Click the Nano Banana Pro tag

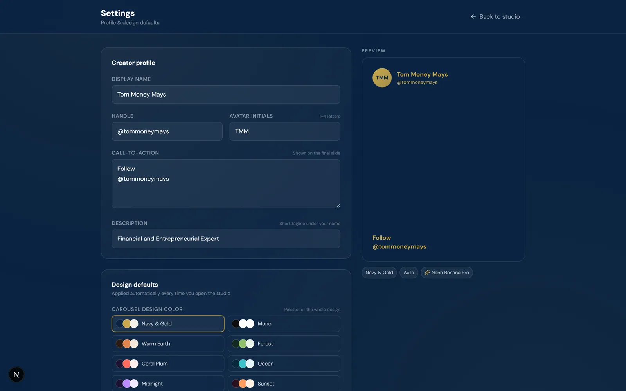click(x=447, y=273)
